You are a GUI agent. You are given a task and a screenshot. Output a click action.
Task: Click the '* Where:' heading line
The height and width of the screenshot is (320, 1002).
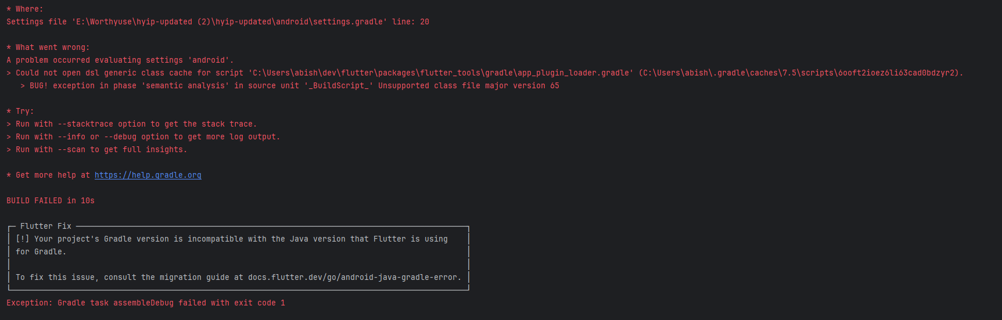(x=25, y=9)
